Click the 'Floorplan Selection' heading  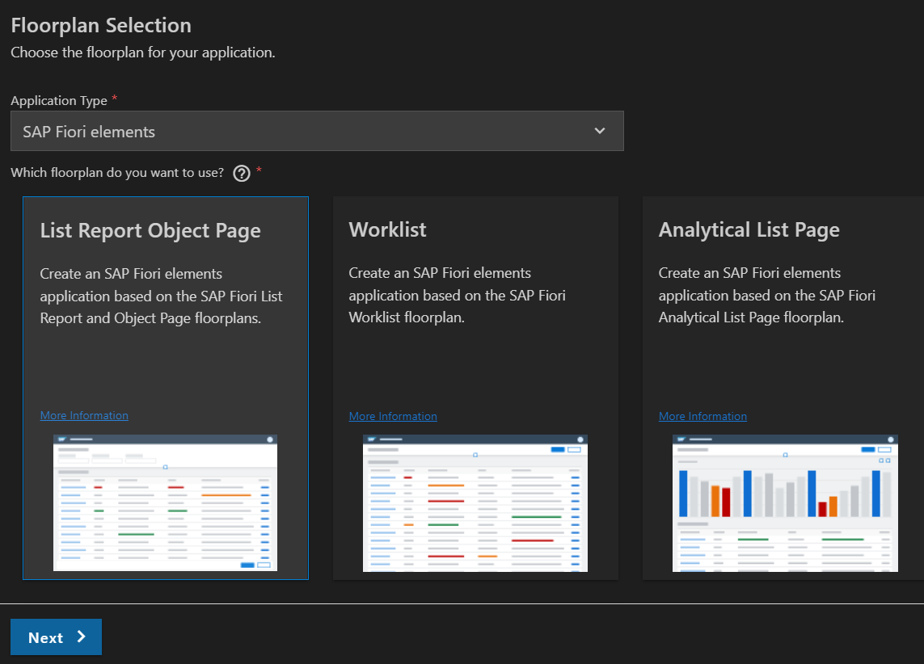(x=101, y=25)
